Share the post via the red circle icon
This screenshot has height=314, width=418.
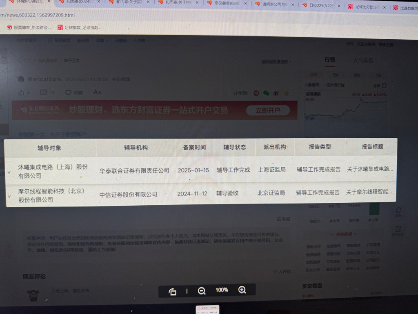click(x=256, y=93)
